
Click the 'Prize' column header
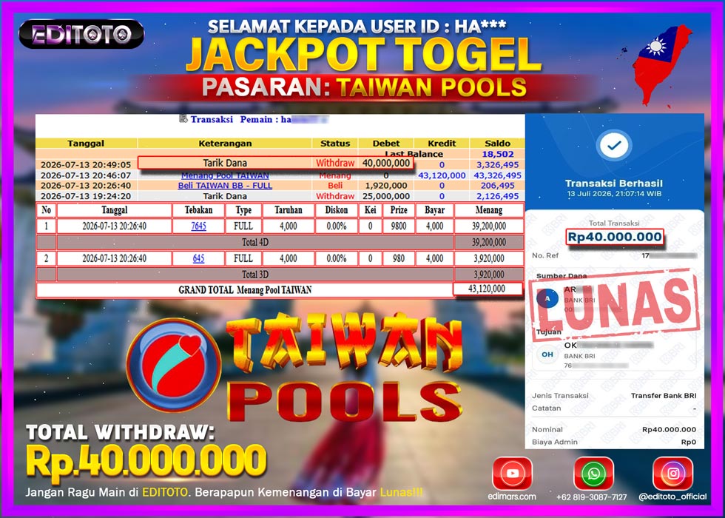pyautogui.click(x=399, y=210)
